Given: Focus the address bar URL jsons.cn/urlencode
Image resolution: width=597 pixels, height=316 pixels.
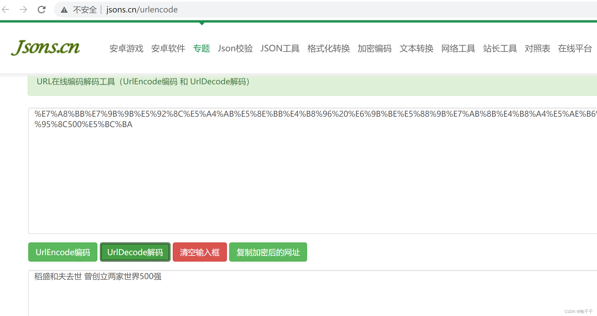Looking at the screenshot, I should click(142, 10).
